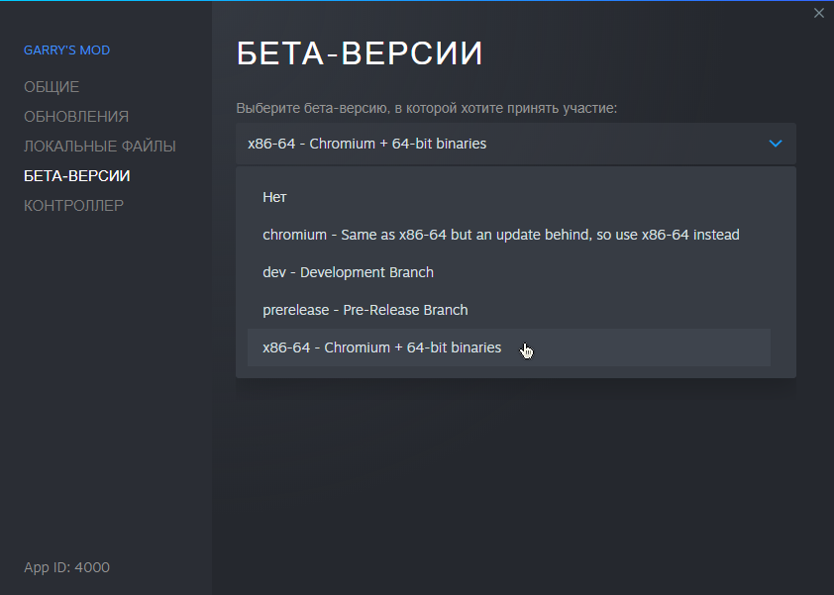Screen dimensions: 834x595
Task: Open the КОНТРОЛЛЕР tab
Action: [74, 206]
